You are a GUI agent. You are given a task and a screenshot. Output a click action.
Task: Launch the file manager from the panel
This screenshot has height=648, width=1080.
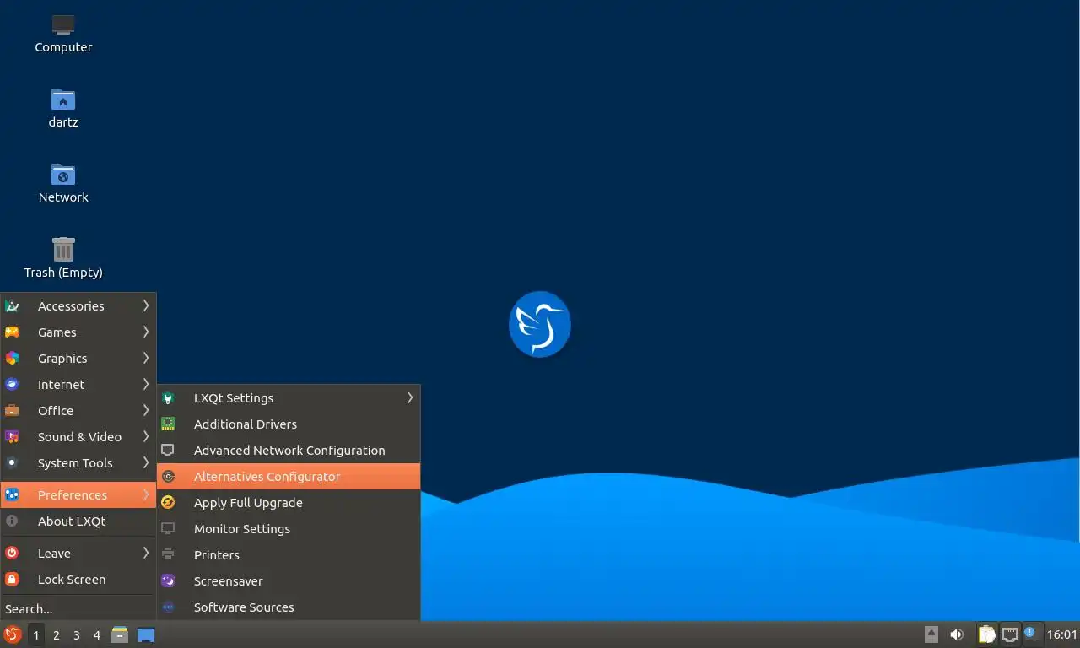pos(120,634)
